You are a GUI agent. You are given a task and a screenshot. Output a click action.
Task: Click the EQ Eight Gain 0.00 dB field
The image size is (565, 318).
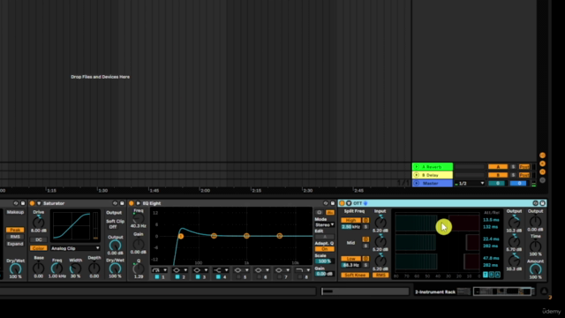324,274
